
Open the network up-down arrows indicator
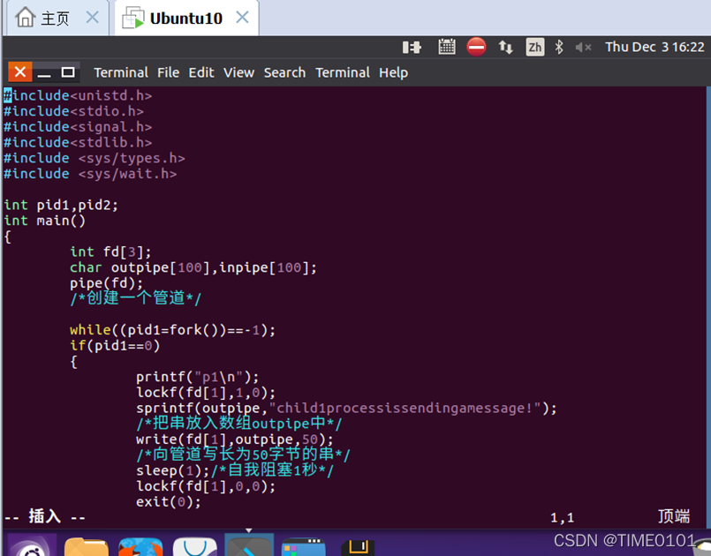[x=505, y=47]
